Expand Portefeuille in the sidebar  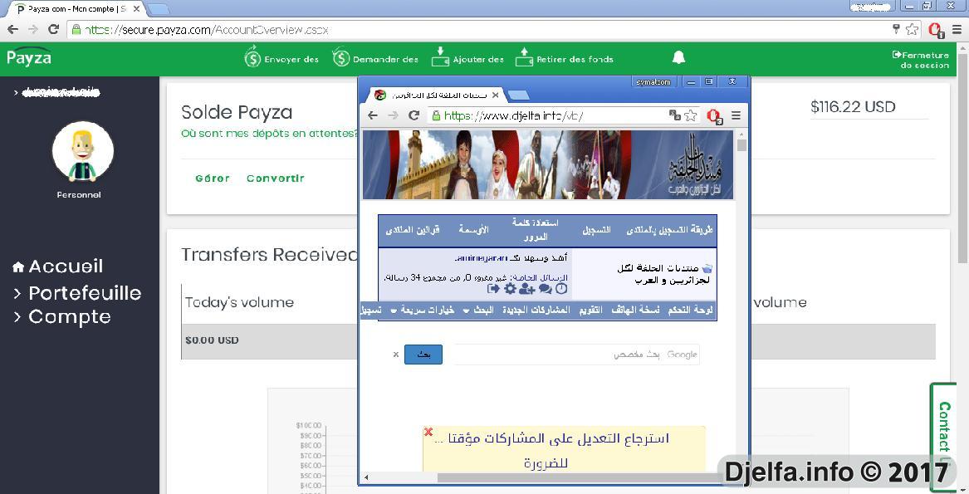click(x=78, y=293)
